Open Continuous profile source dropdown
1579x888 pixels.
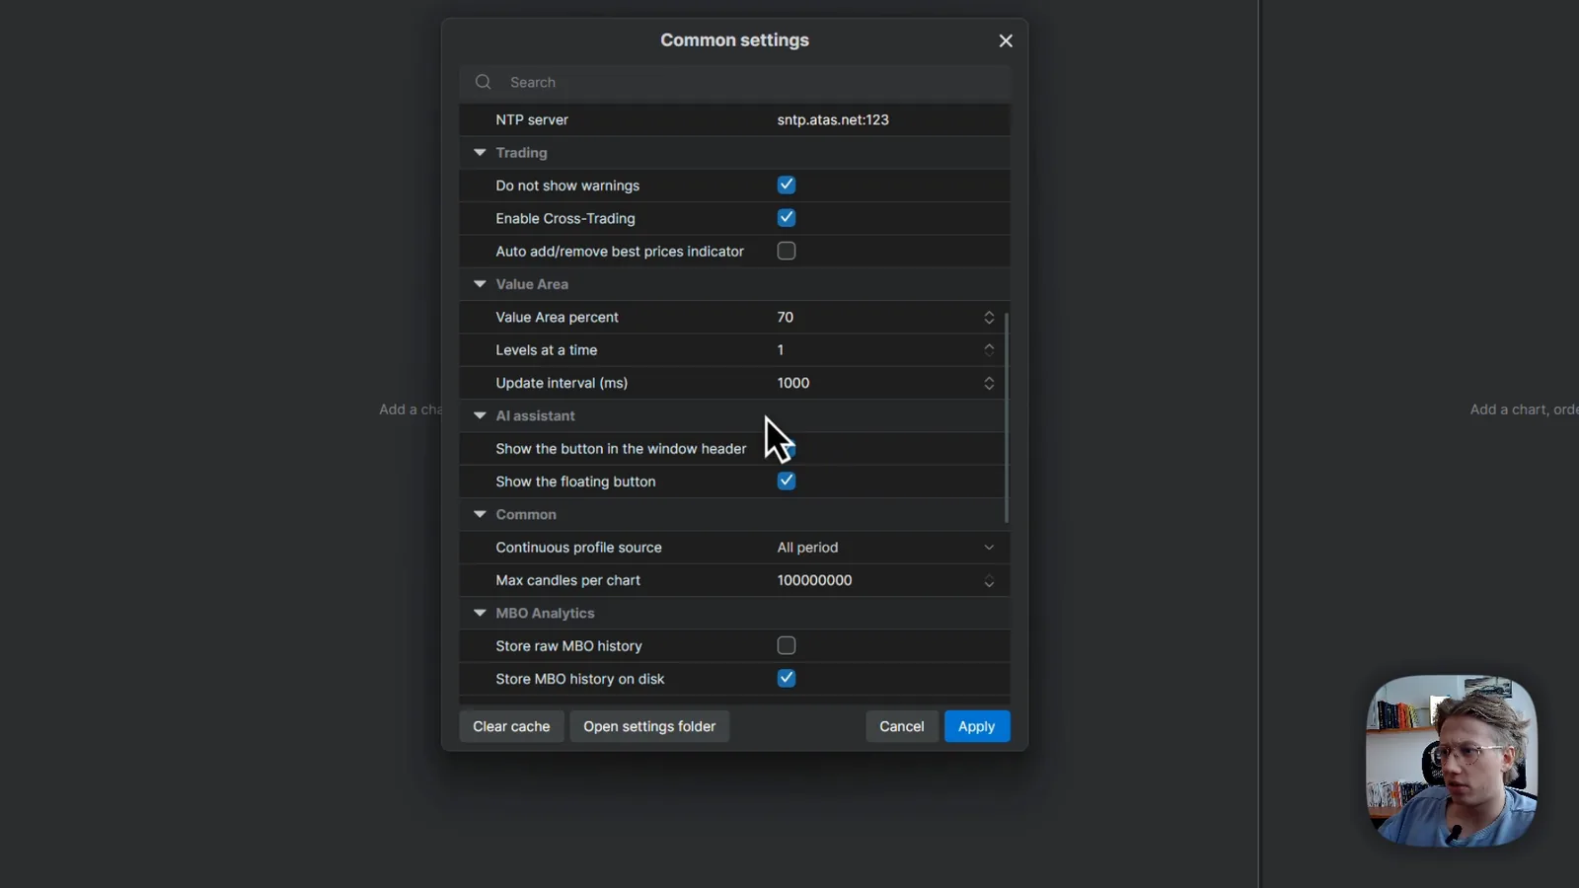[885, 548]
